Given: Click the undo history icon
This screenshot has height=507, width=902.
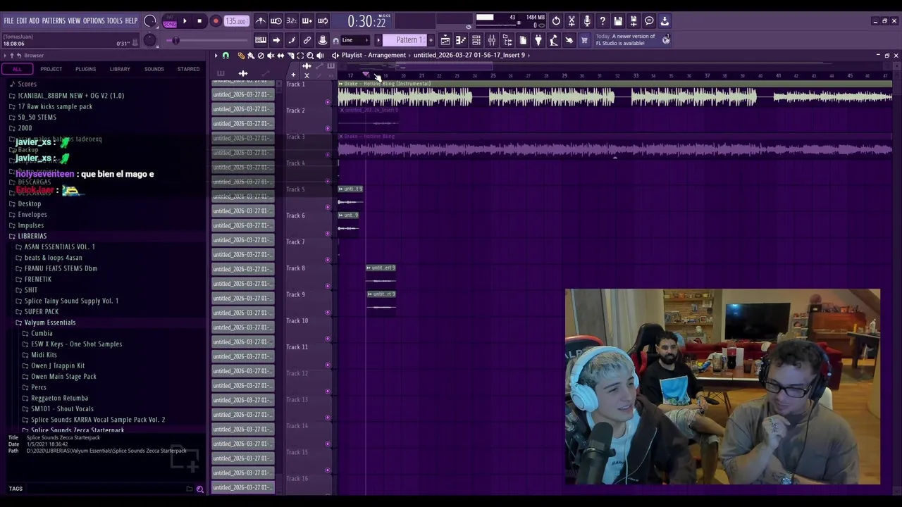Looking at the screenshot, I should click(x=556, y=21).
